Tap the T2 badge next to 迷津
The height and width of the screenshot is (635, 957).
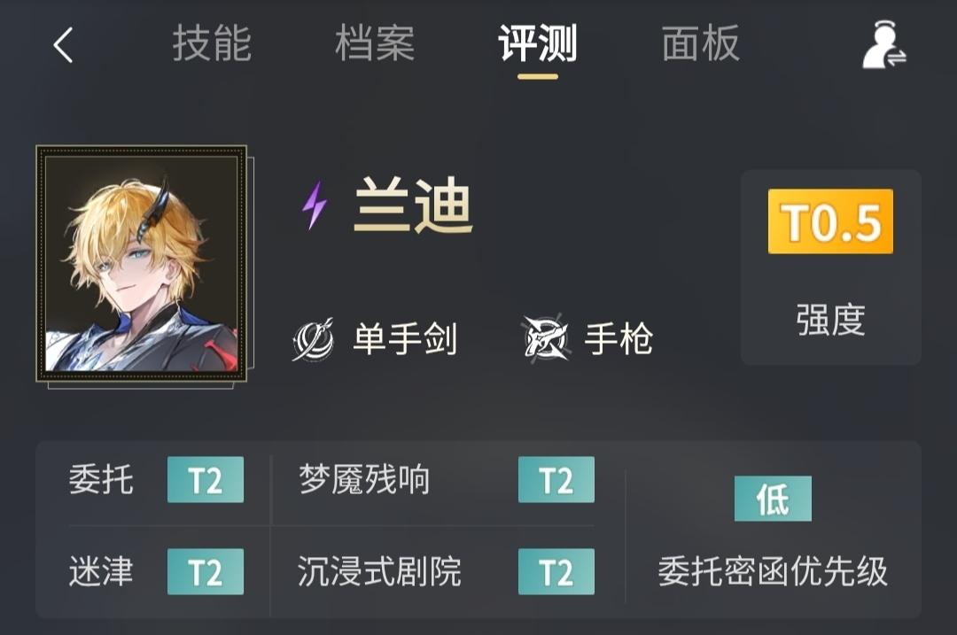point(206,571)
